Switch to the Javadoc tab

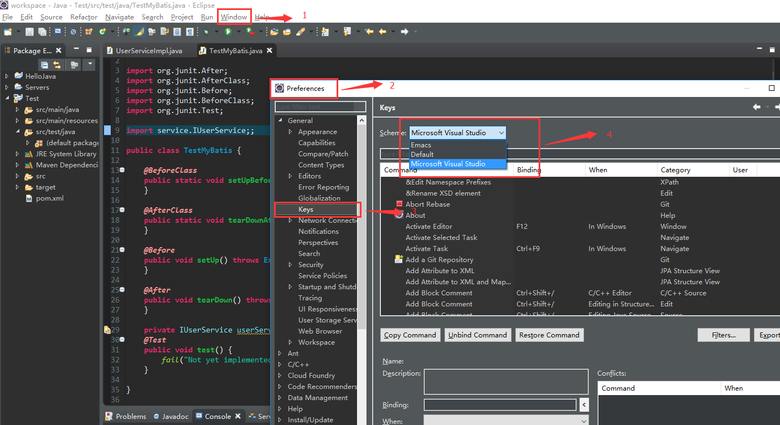[x=171, y=416]
